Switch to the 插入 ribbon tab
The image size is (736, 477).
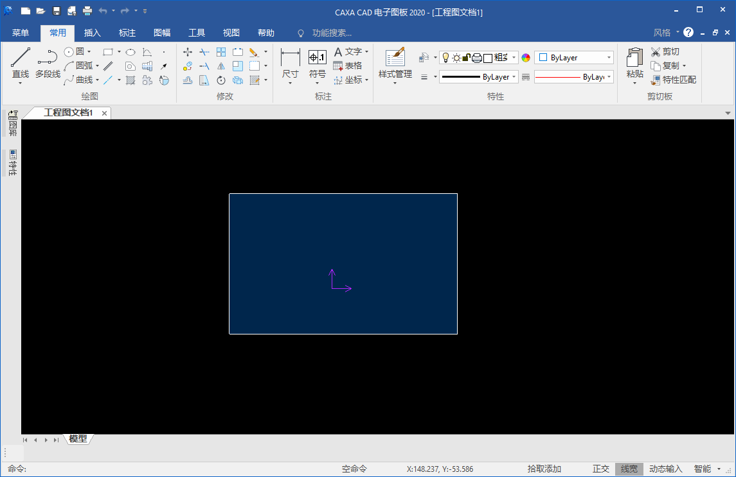(93, 33)
